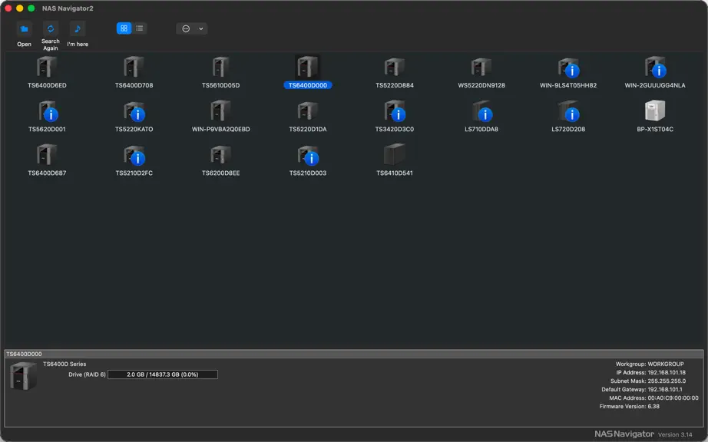Select the WS5220DN9128 device icon

(481, 68)
